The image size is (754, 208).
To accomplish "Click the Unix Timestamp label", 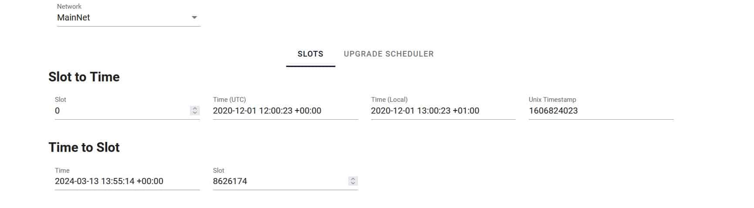I will 552,100.
